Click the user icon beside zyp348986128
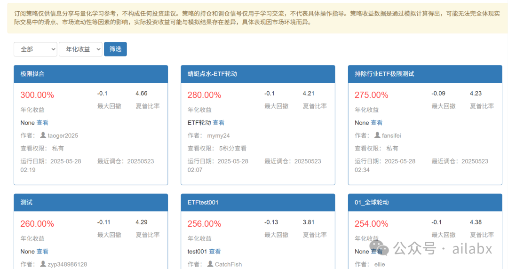 pos(43,264)
